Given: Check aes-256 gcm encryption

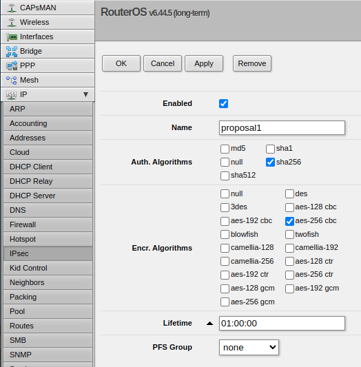Looking at the screenshot, I should pos(225,302).
